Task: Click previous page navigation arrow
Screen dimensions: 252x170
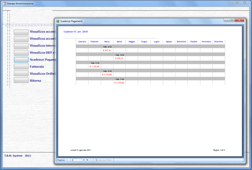Action: pyautogui.click(x=70, y=160)
